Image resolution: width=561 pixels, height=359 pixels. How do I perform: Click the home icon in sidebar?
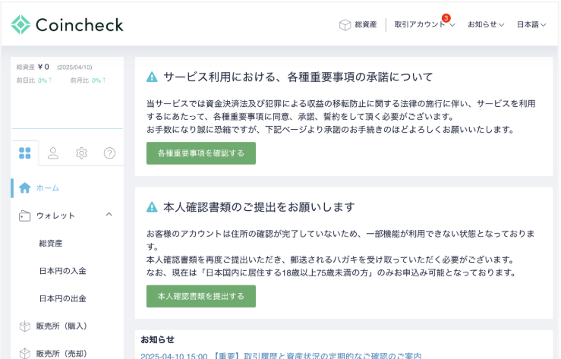[x=25, y=187]
